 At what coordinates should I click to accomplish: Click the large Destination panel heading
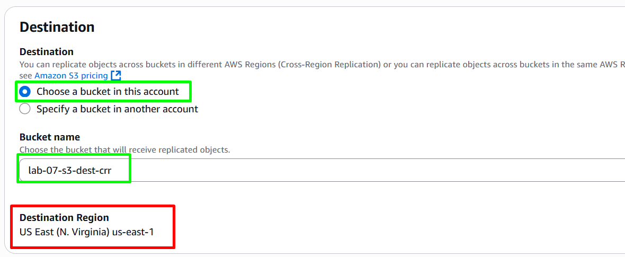pos(57,27)
